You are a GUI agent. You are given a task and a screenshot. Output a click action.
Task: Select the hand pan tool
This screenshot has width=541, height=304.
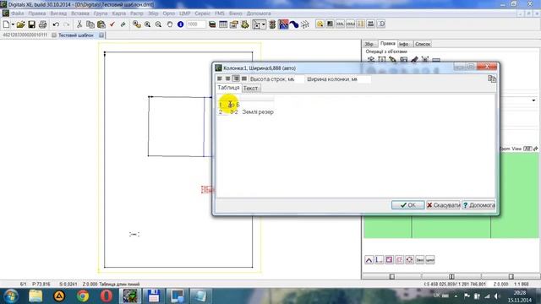pos(170,24)
